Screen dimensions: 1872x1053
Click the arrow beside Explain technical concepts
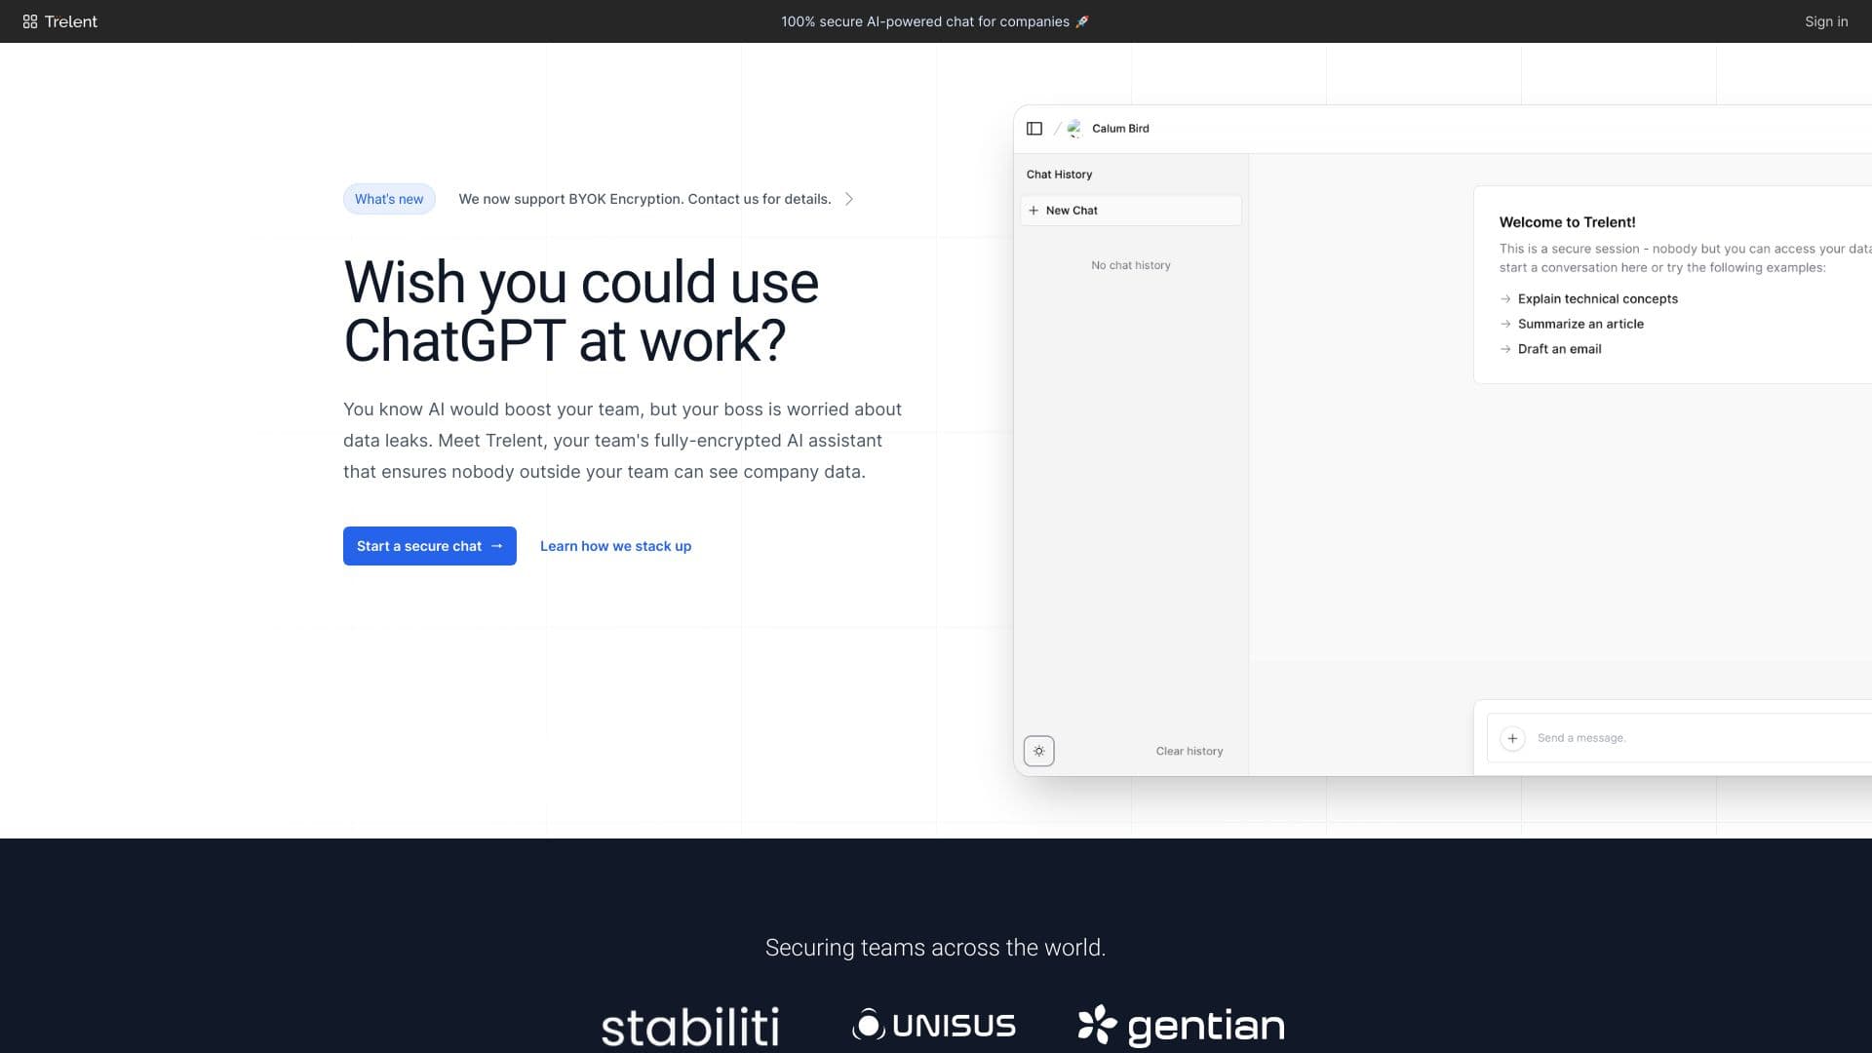pyautogui.click(x=1505, y=299)
